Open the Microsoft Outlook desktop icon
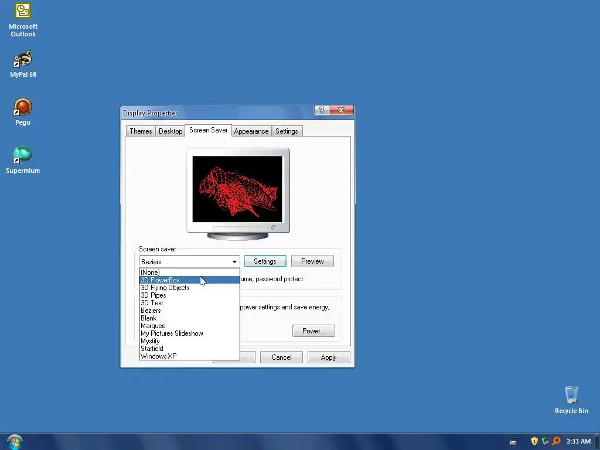 (23, 20)
